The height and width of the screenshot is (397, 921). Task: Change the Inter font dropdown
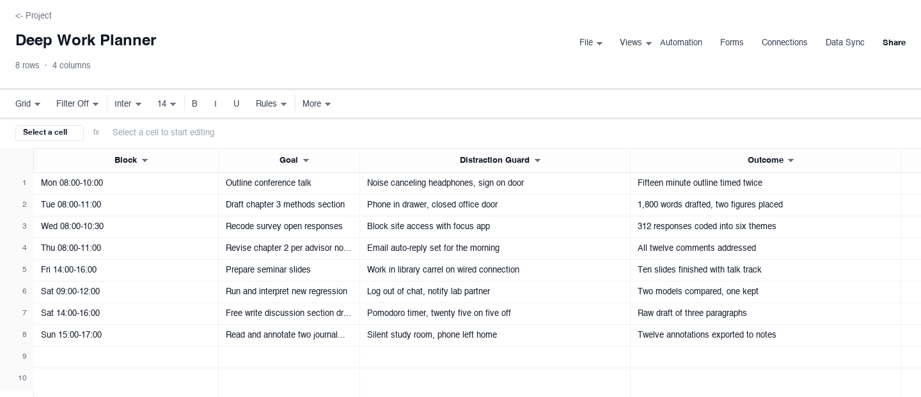point(128,104)
